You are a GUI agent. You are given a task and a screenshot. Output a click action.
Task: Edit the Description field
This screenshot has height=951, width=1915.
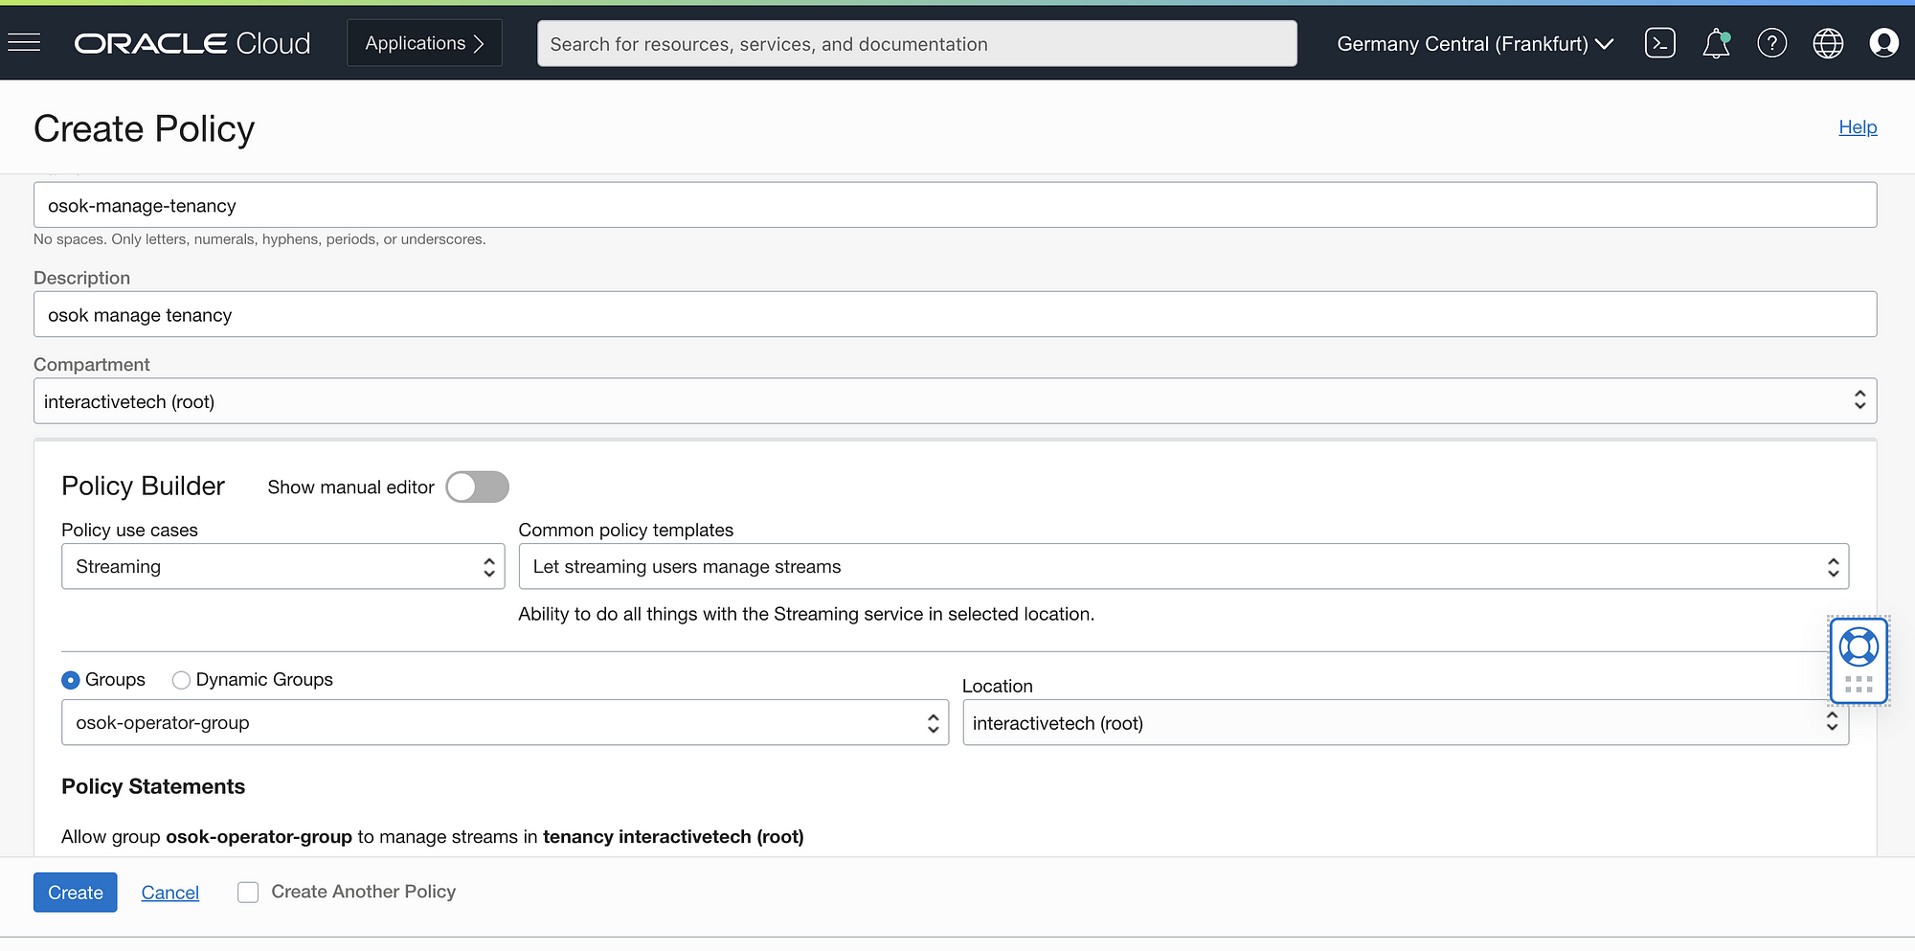point(955,314)
